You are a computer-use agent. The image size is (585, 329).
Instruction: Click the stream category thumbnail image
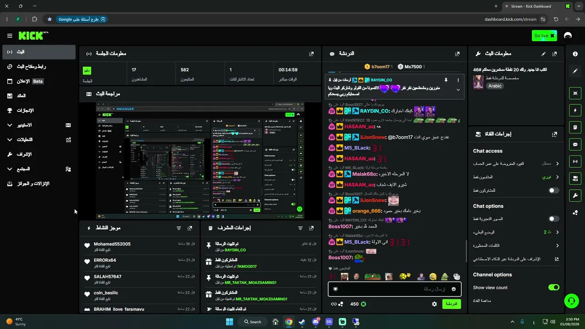[x=479, y=82]
